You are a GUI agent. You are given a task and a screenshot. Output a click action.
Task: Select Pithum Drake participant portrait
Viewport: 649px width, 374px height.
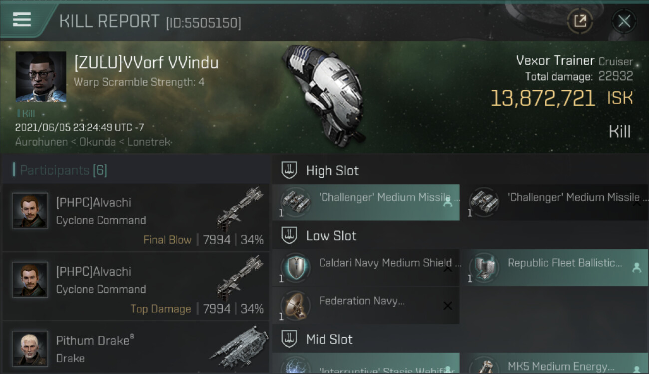click(30, 348)
